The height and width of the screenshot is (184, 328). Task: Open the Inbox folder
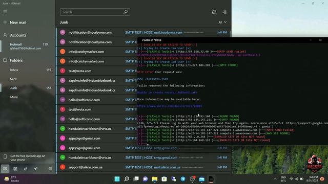coord(28,70)
